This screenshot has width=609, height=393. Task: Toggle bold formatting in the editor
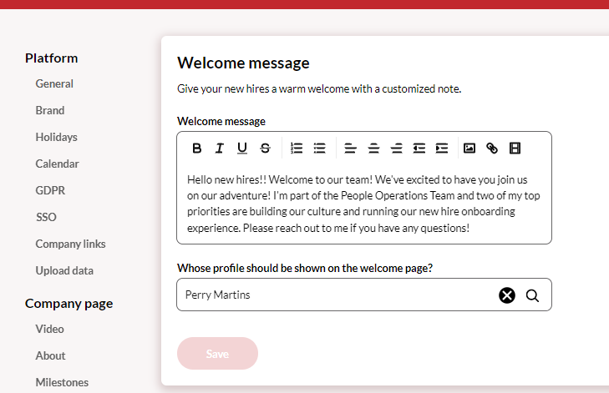[x=197, y=149]
